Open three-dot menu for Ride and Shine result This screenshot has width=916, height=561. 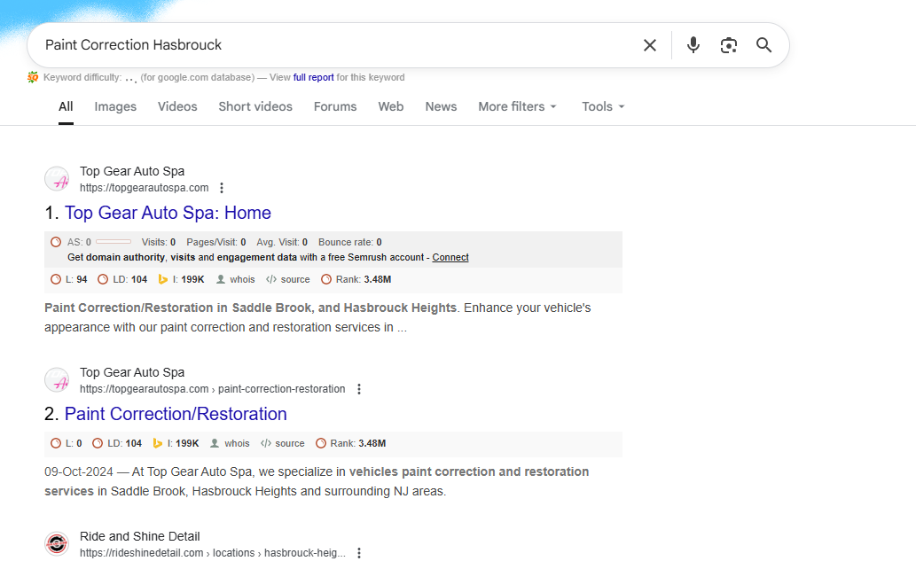359,553
